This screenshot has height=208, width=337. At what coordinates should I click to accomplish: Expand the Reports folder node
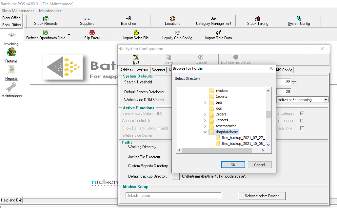pyautogui.click(x=205, y=120)
